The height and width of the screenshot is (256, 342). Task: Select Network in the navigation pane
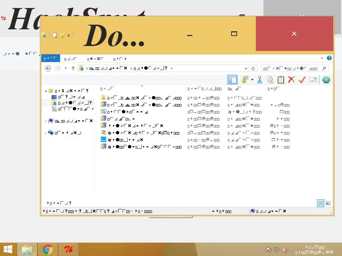click(x=64, y=133)
